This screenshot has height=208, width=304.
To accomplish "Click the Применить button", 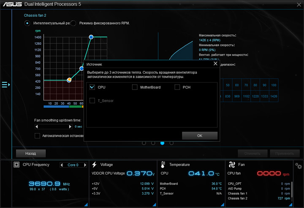I will tap(285, 154).
